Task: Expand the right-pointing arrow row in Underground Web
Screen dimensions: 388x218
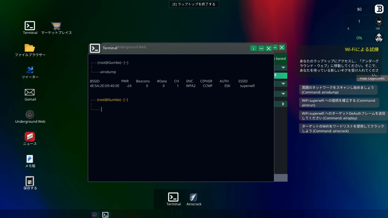Action: tap(283, 104)
